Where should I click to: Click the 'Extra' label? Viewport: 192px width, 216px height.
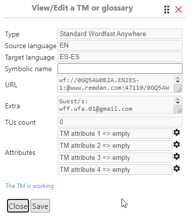pos(12,106)
